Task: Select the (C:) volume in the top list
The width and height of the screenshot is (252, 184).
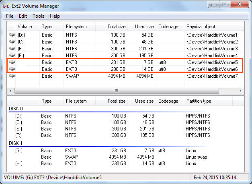Action: [21, 42]
